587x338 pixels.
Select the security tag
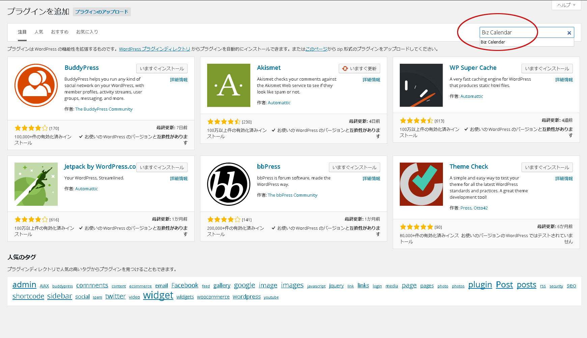(556, 286)
